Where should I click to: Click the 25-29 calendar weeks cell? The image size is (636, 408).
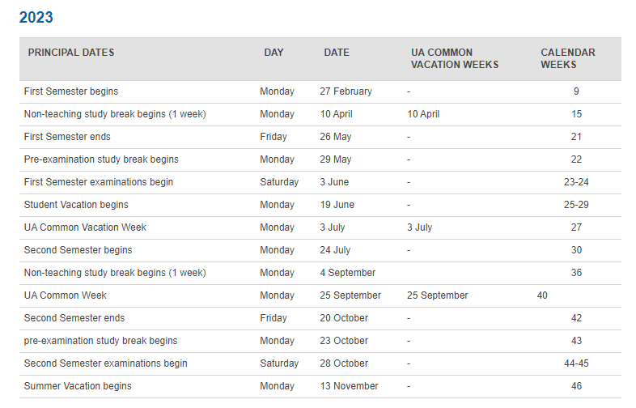point(576,205)
